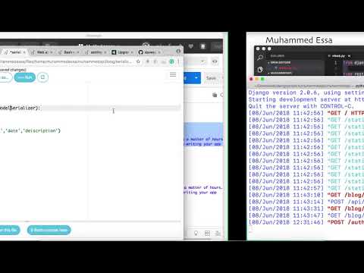This screenshot has height=273, width=364.
Task: Click the Save button in back window
Action: click(x=212, y=78)
